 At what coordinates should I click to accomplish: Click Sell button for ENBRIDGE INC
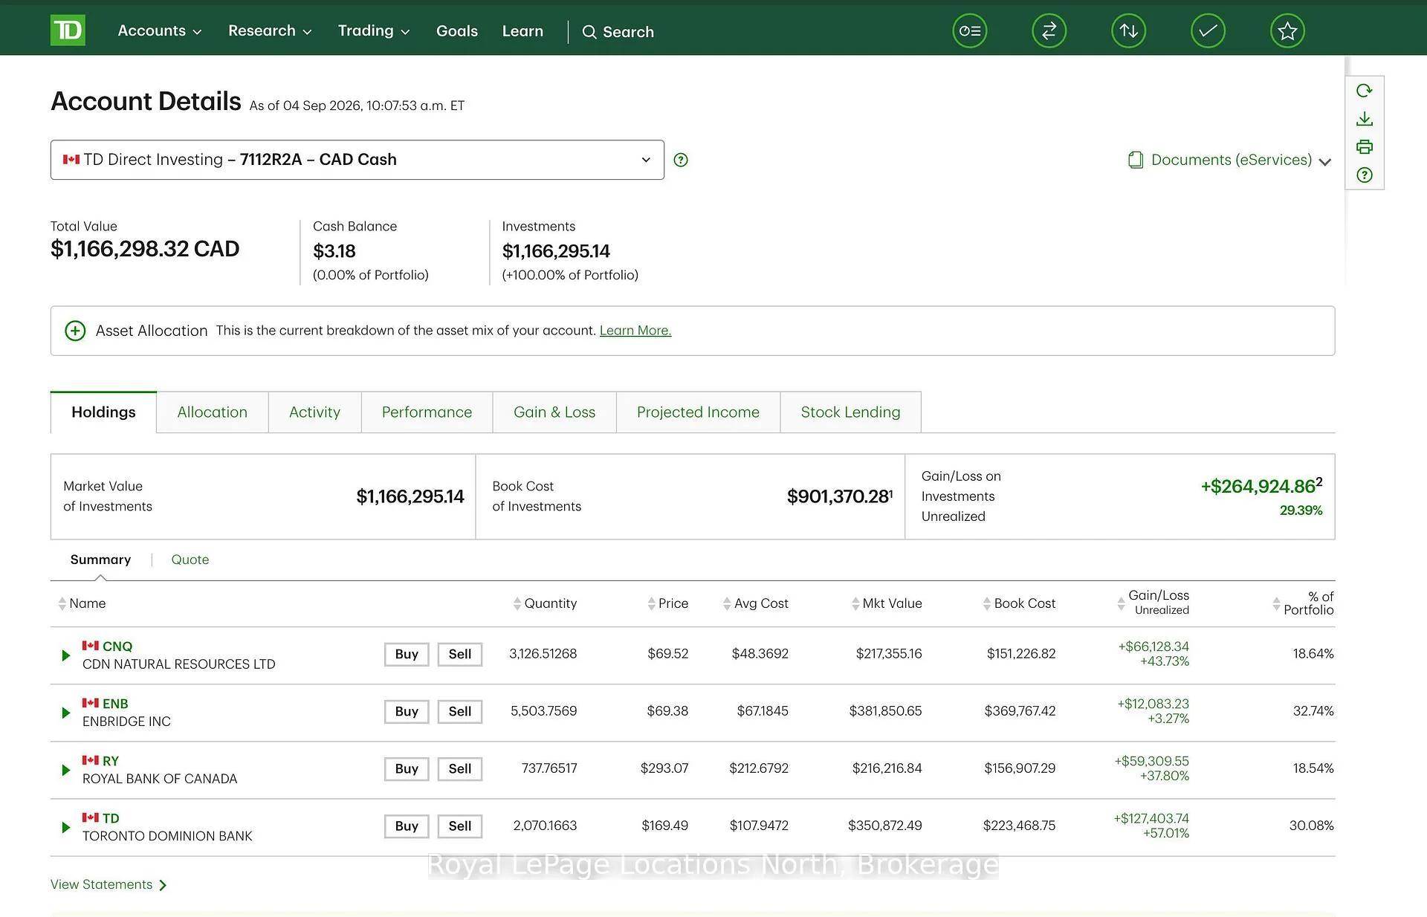(459, 712)
